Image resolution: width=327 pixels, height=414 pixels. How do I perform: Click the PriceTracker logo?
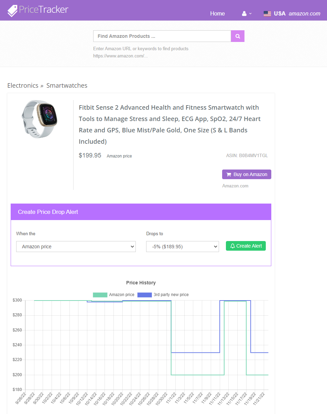point(38,10)
